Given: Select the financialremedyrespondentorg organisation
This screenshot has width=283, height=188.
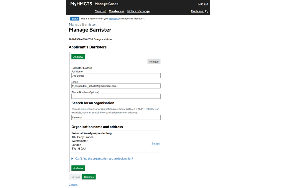Looking at the screenshot, I should pyautogui.click(x=155, y=144).
